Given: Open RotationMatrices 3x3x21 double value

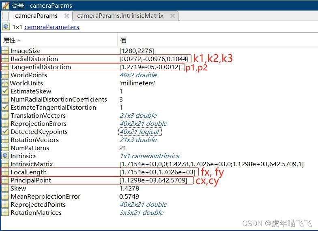Looking at the screenshot, I should point(142,213).
